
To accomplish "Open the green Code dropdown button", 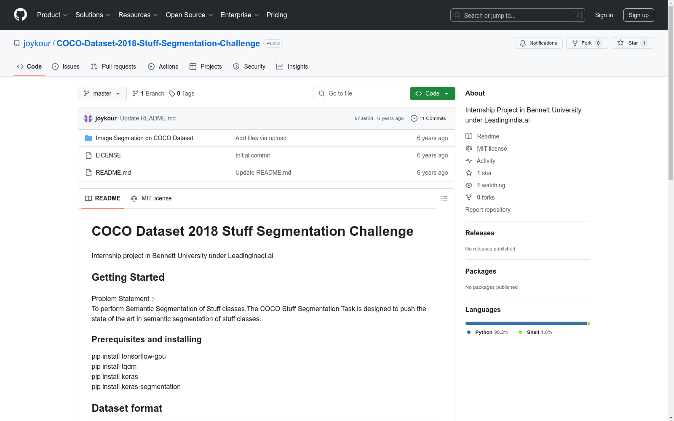I will pyautogui.click(x=432, y=93).
